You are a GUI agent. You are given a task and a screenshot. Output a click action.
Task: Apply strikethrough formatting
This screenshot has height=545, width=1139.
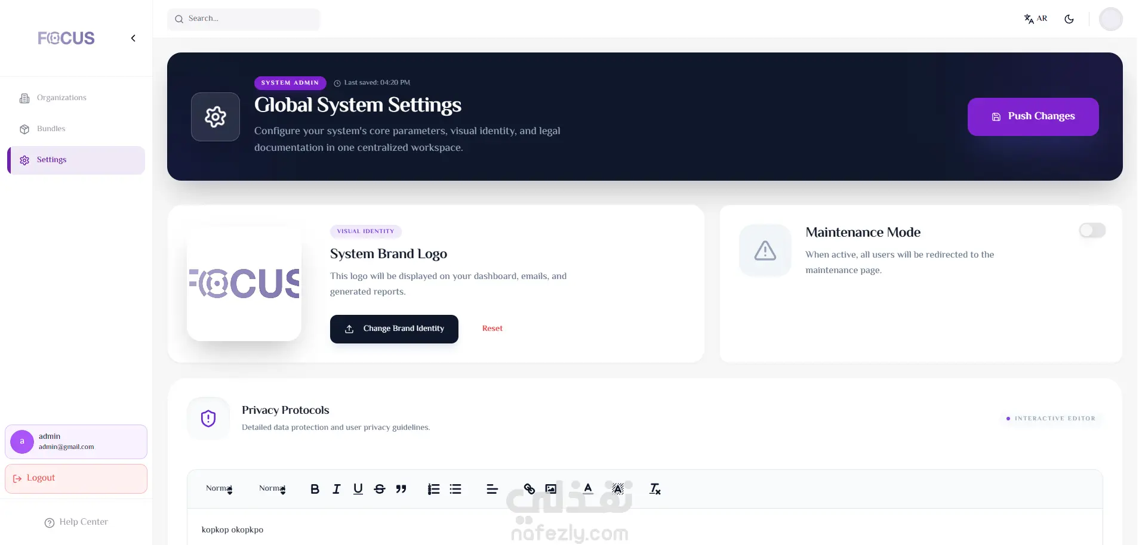[380, 489]
